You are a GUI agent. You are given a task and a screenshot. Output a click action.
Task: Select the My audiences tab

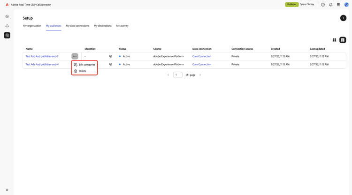(54, 26)
